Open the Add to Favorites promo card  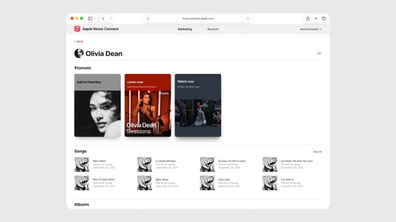pos(98,105)
